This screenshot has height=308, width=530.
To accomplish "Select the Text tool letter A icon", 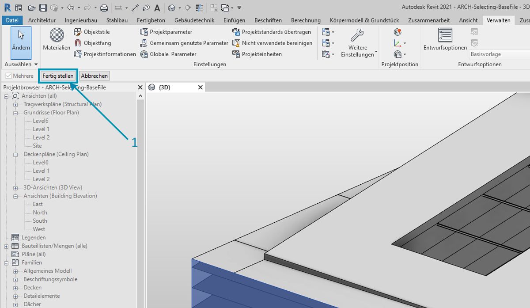I will [x=157, y=8].
